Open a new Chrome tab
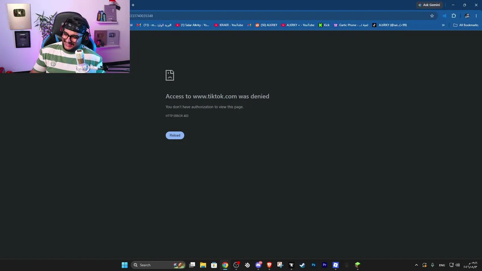The width and height of the screenshot is (482, 271). point(133,5)
